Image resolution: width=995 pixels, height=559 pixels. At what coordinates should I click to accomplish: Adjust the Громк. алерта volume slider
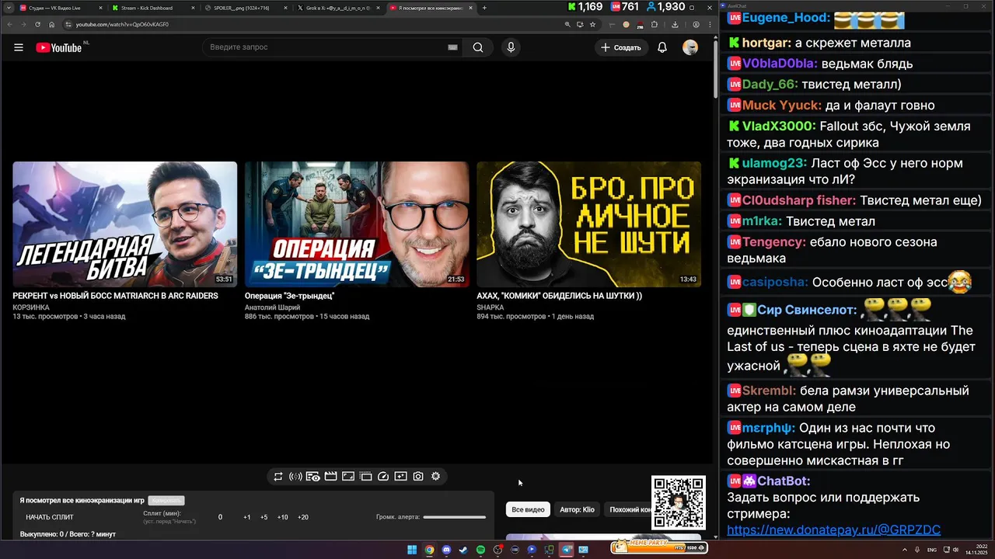(x=455, y=517)
